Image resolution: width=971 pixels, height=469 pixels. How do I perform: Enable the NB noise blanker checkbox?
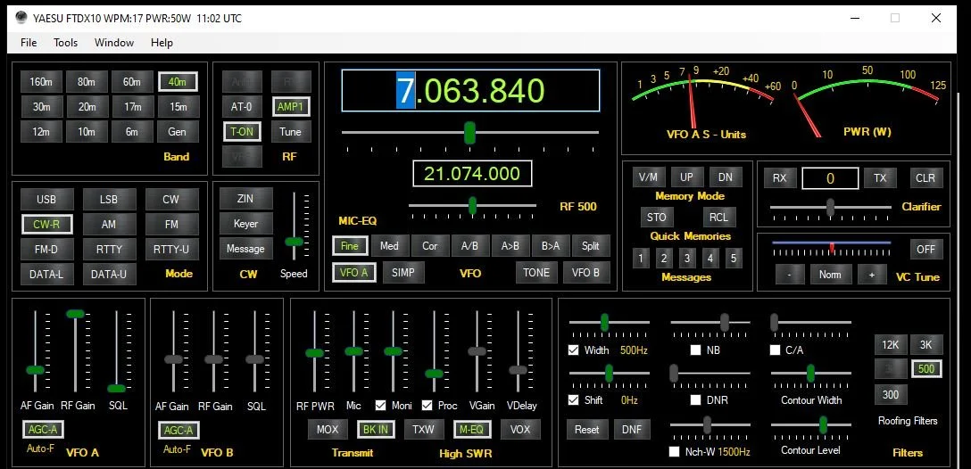695,350
